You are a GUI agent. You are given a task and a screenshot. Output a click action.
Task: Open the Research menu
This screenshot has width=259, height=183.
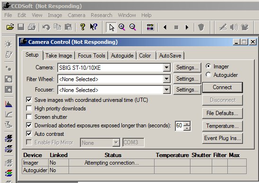pyautogui.click(x=102, y=15)
